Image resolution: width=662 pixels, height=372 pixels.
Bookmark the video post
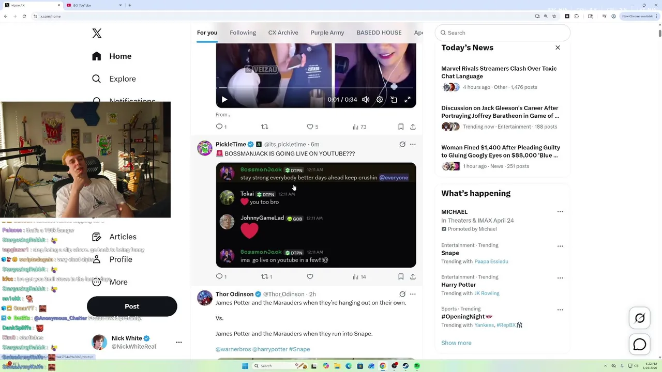point(401,127)
